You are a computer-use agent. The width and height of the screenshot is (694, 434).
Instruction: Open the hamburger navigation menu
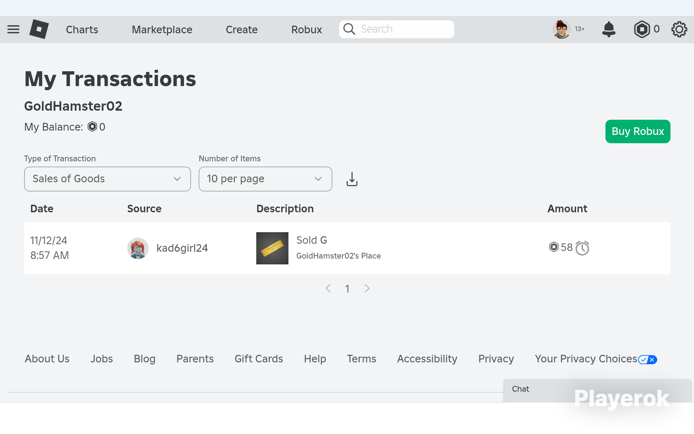click(13, 30)
